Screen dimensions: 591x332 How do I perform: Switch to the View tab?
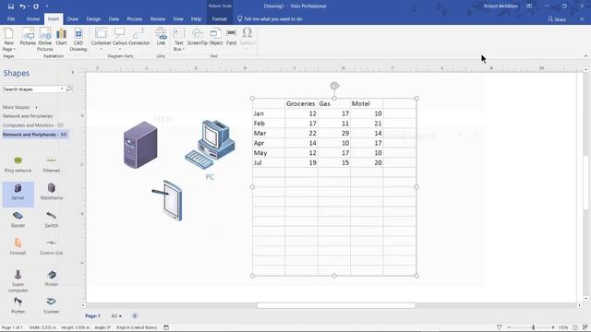tap(178, 18)
